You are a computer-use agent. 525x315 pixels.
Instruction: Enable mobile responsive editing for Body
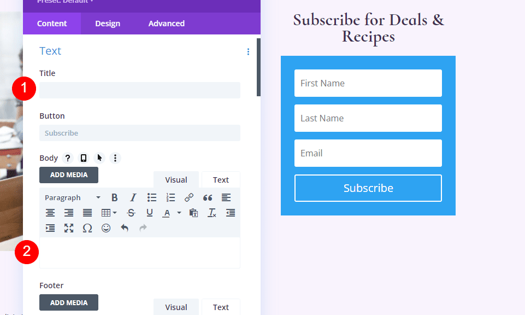coord(83,158)
